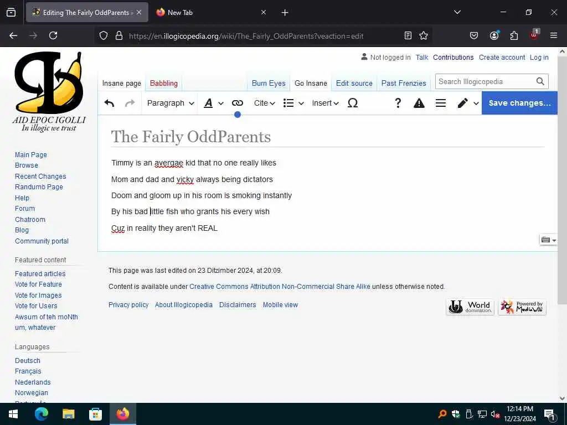
Task: Launch Microsoft Edge from taskbar
Action: [x=41, y=414]
